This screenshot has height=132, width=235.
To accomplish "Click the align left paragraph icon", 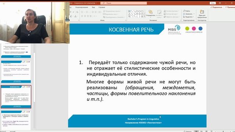I will point(82,16).
